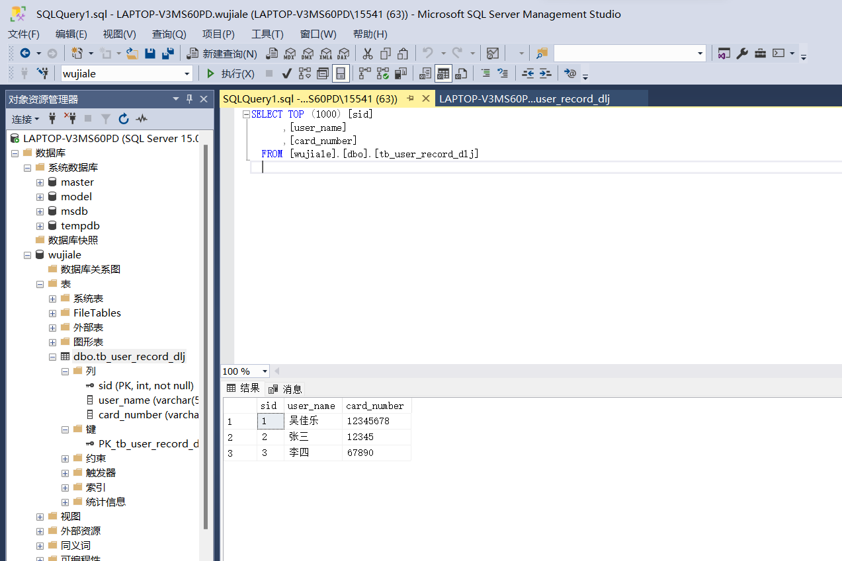Click Display Estimated Execution Plan icon
The height and width of the screenshot is (561, 842).
[305, 73]
